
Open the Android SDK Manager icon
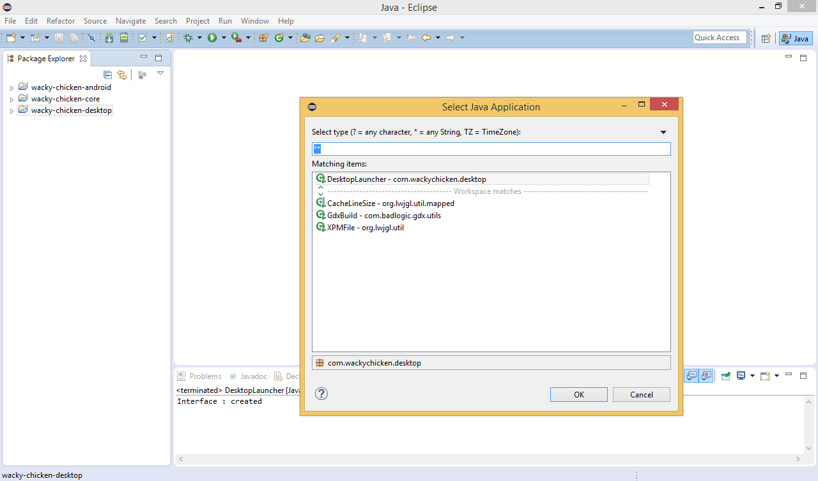pyautogui.click(x=109, y=38)
